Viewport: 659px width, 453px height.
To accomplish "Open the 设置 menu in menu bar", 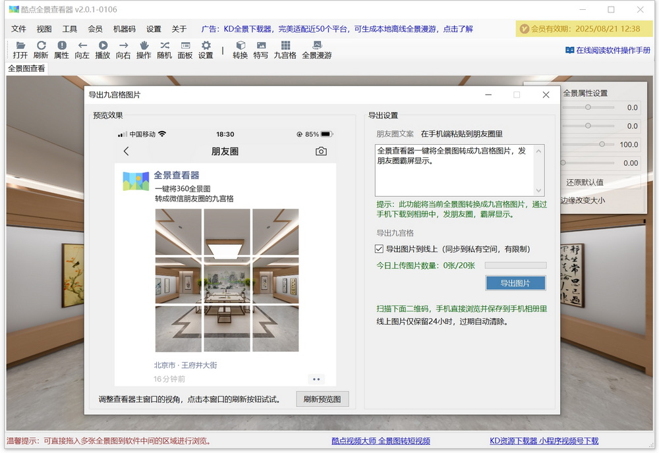I will 154,29.
